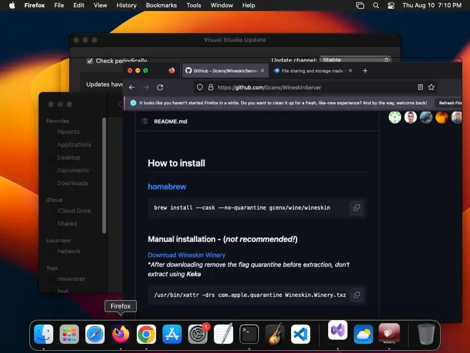
Task: Select Recents in Finder sidebar
Action: point(68,132)
